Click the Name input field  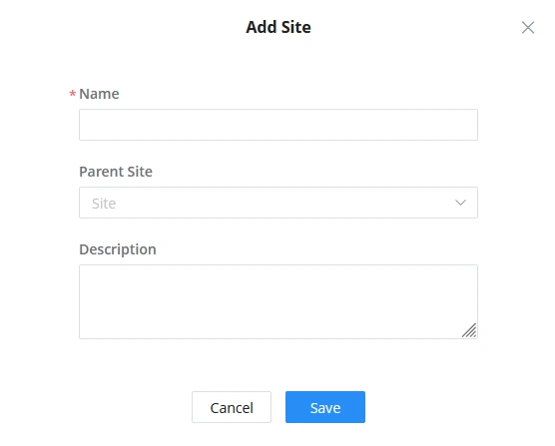coord(278,125)
